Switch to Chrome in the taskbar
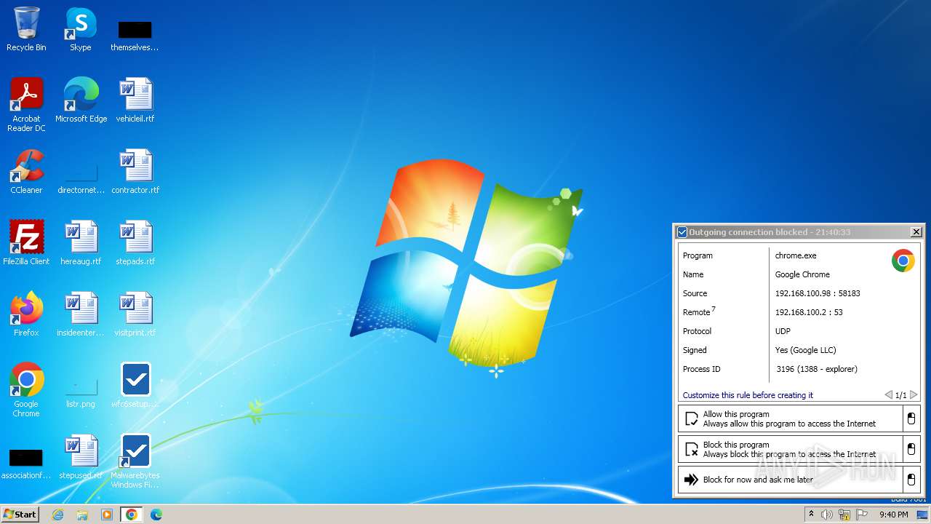The width and height of the screenshot is (931, 524). click(x=132, y=515)
